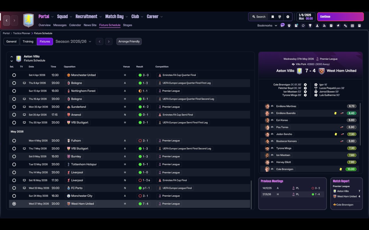369x230 pixels.
Task: Click the TV icon on the Arsenal row
Action: click(x=24, y=115)
